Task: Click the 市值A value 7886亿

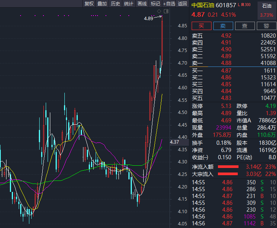Action: [x=267, y=120]
